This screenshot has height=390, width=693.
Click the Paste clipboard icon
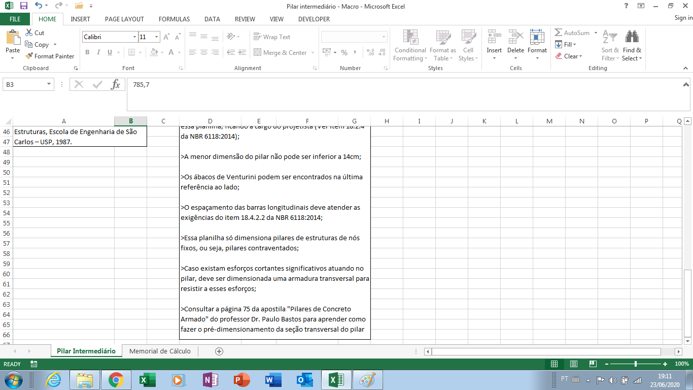click(13, 38)
